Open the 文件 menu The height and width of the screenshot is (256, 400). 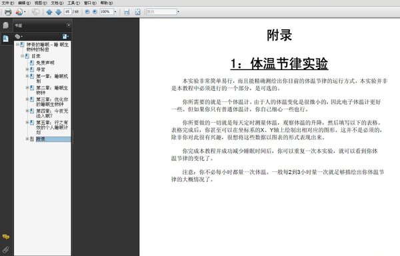tap(8, 3)
